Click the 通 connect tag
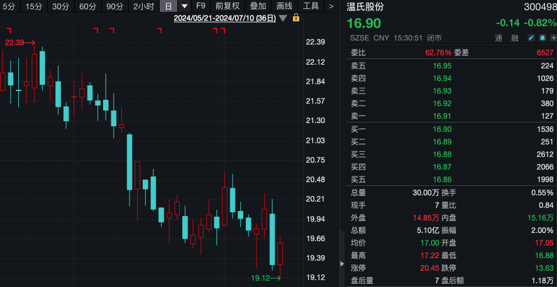557x287 pixels. point(499,38)
